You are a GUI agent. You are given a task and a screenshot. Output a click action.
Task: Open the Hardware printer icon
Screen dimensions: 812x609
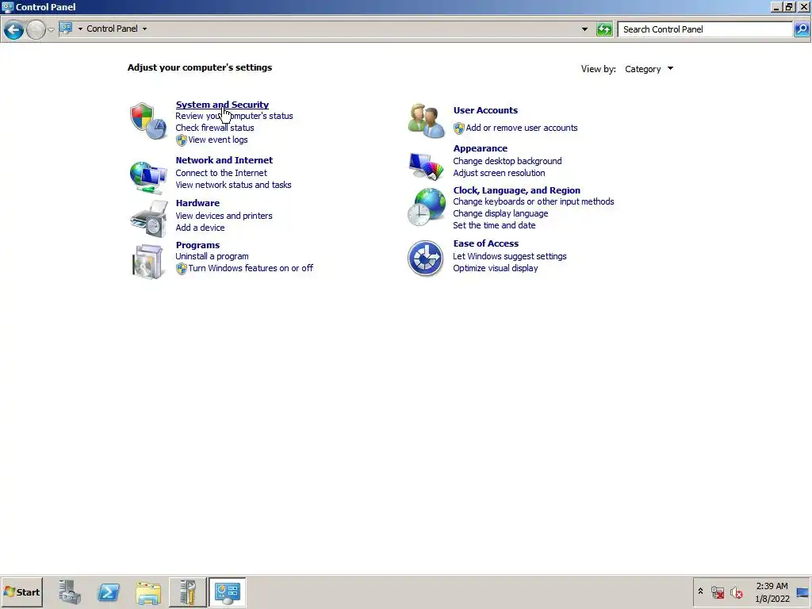(x=149, y=219)
